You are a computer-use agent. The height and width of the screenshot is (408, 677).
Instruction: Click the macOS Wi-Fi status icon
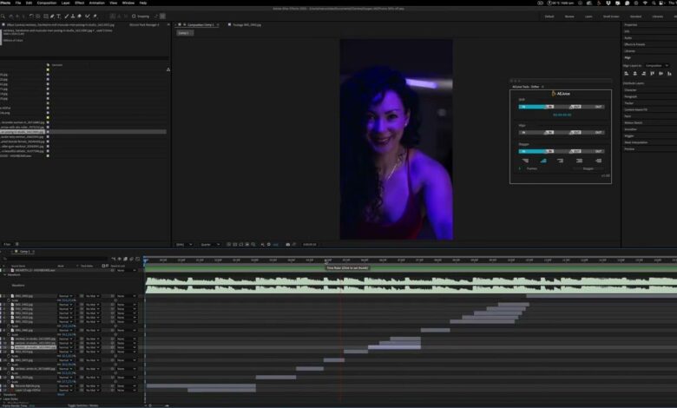[x=645, y=3]
